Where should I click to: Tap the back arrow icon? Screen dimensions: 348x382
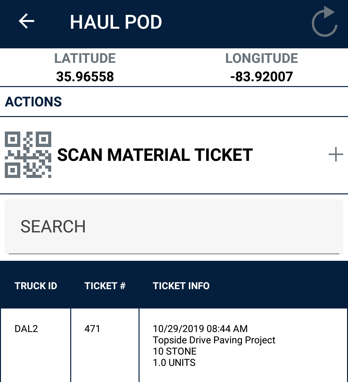pyautogui.click(x=26, y=22)
